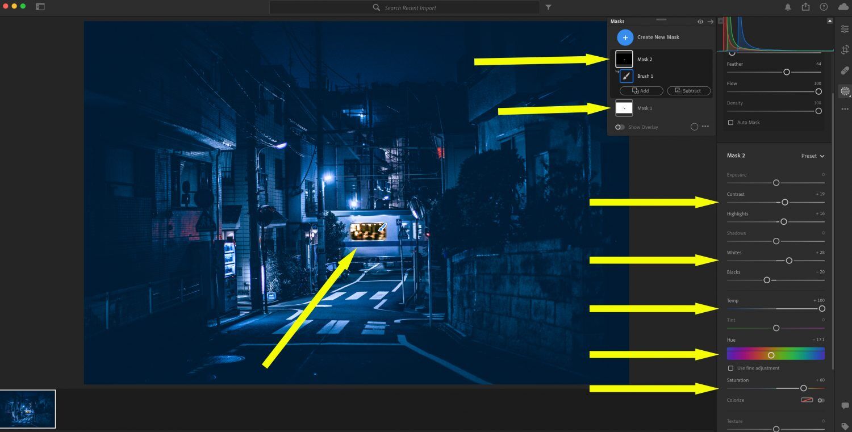Click the Highlights slider handle
Image resolution: width=852 pixels, height=432 pixels.
click(784, 222)
